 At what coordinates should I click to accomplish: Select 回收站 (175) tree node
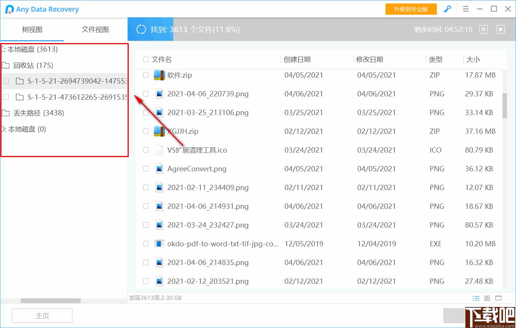point(33,65)
